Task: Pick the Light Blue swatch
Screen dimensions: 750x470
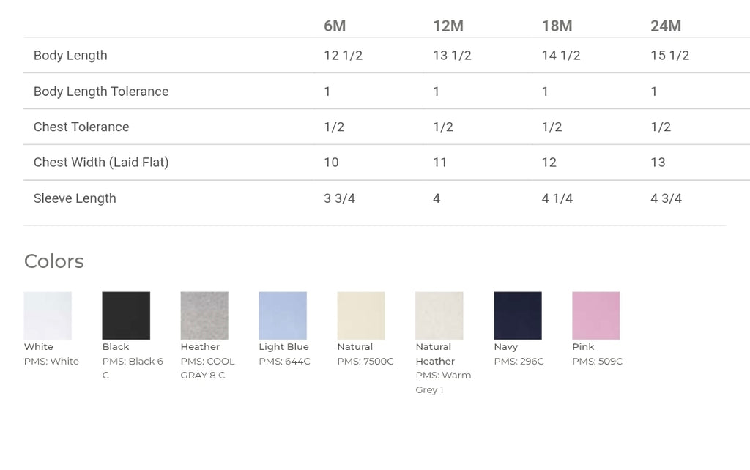Action: (x=283, y=316)
